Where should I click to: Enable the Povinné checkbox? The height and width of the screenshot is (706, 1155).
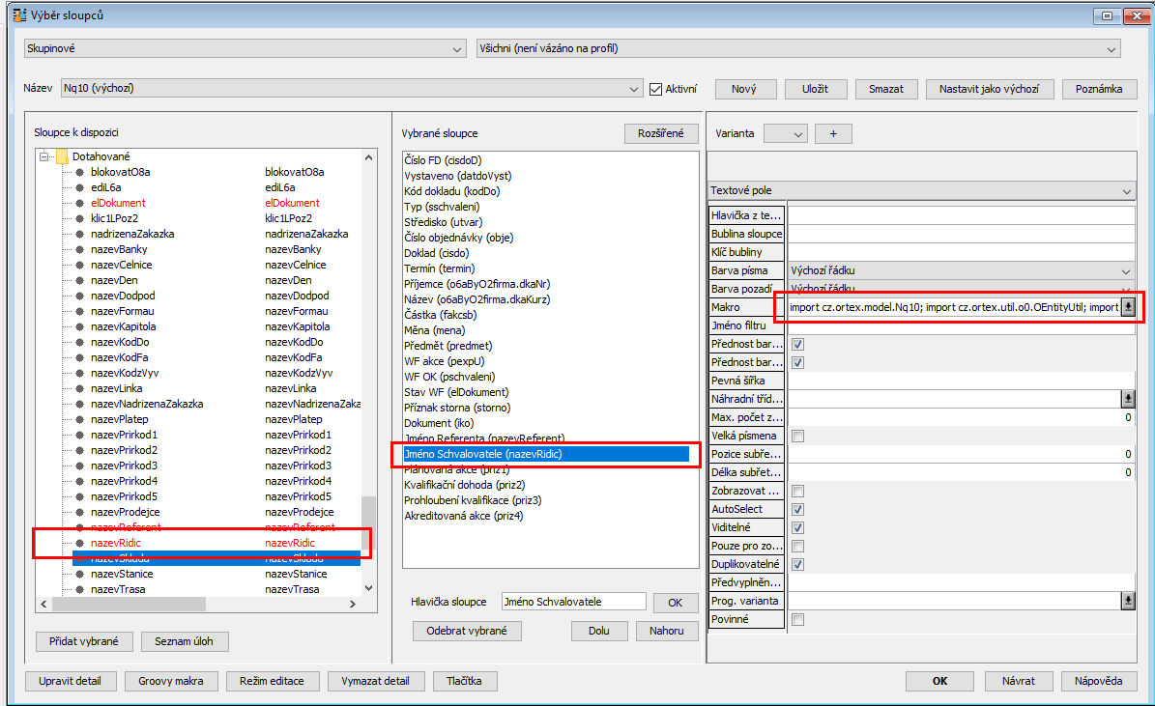[x=797, y=619]
